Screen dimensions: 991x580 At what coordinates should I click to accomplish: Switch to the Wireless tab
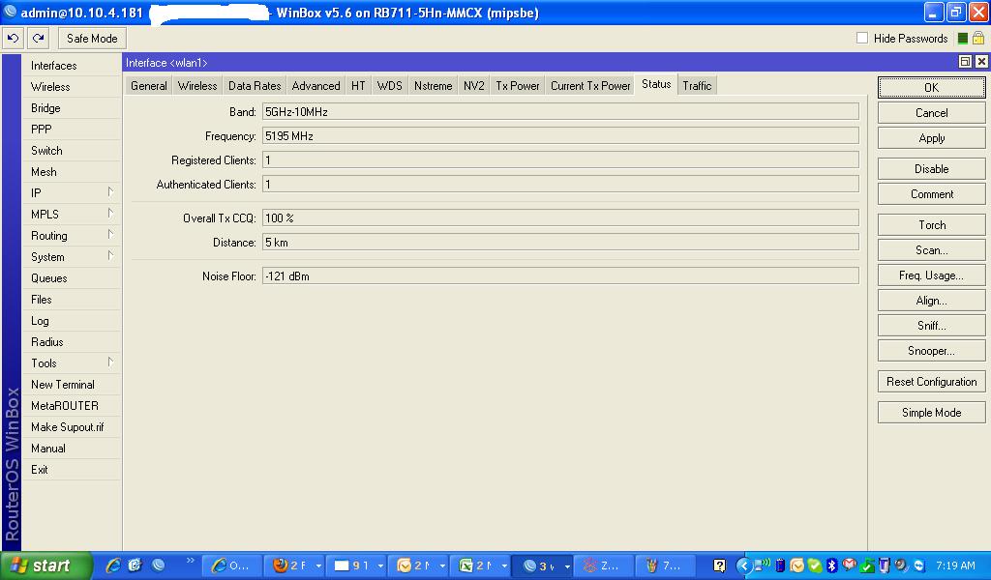[x=197, y=86]
